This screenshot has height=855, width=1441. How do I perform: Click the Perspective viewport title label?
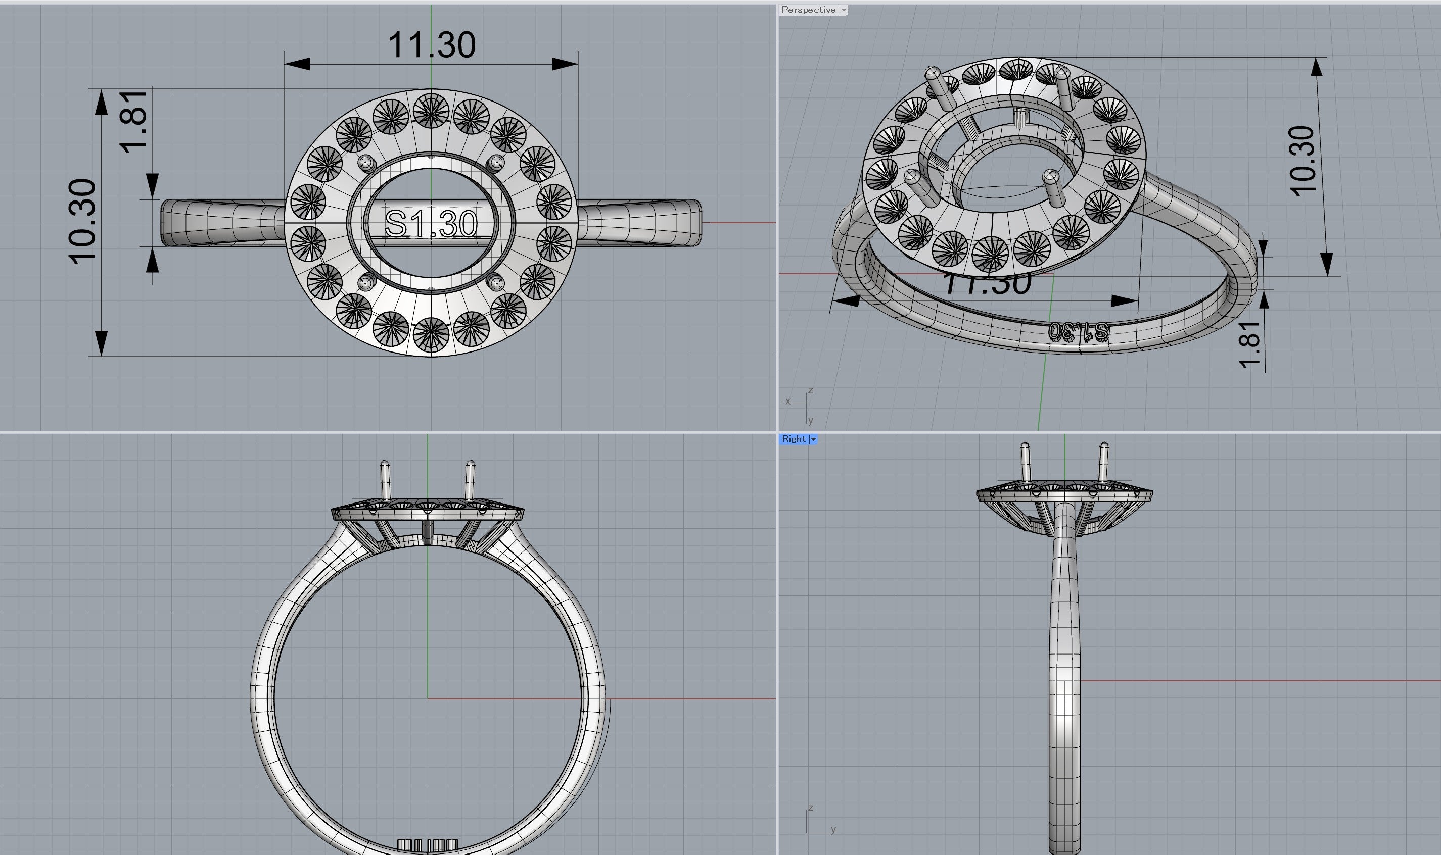[808, 10]
